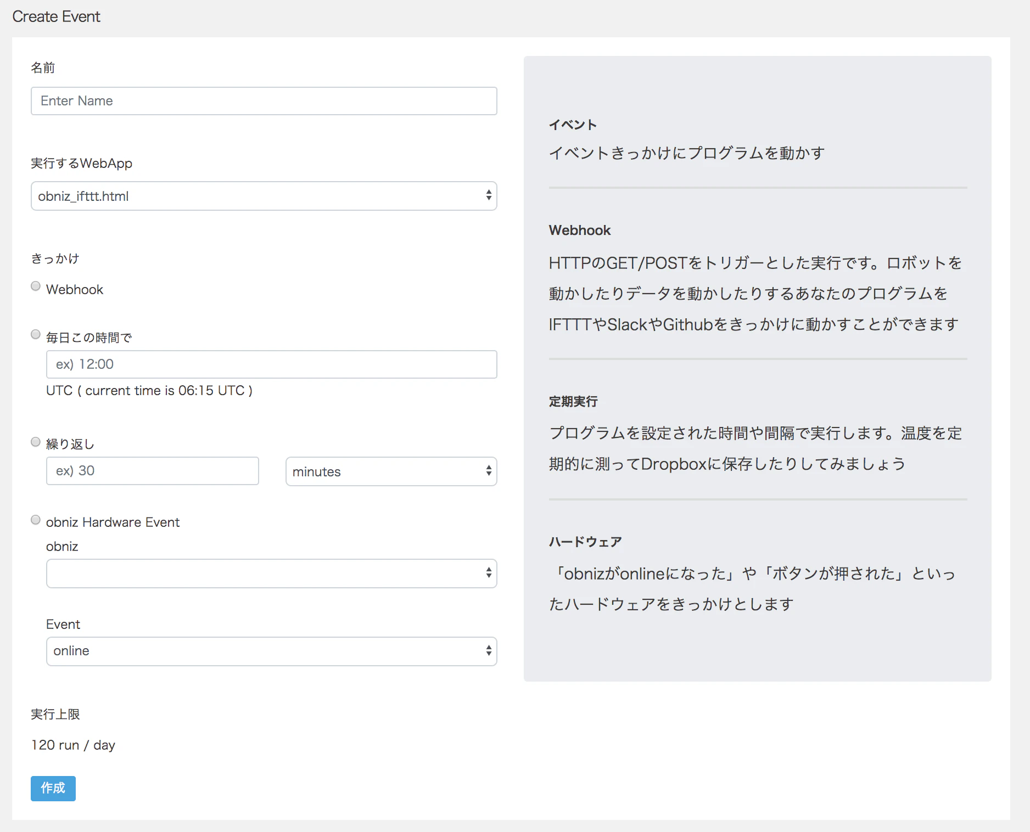Click the Webhook heading in help panel
The height and width of the screenshot is (832, 1030).
tap(580, 231)
